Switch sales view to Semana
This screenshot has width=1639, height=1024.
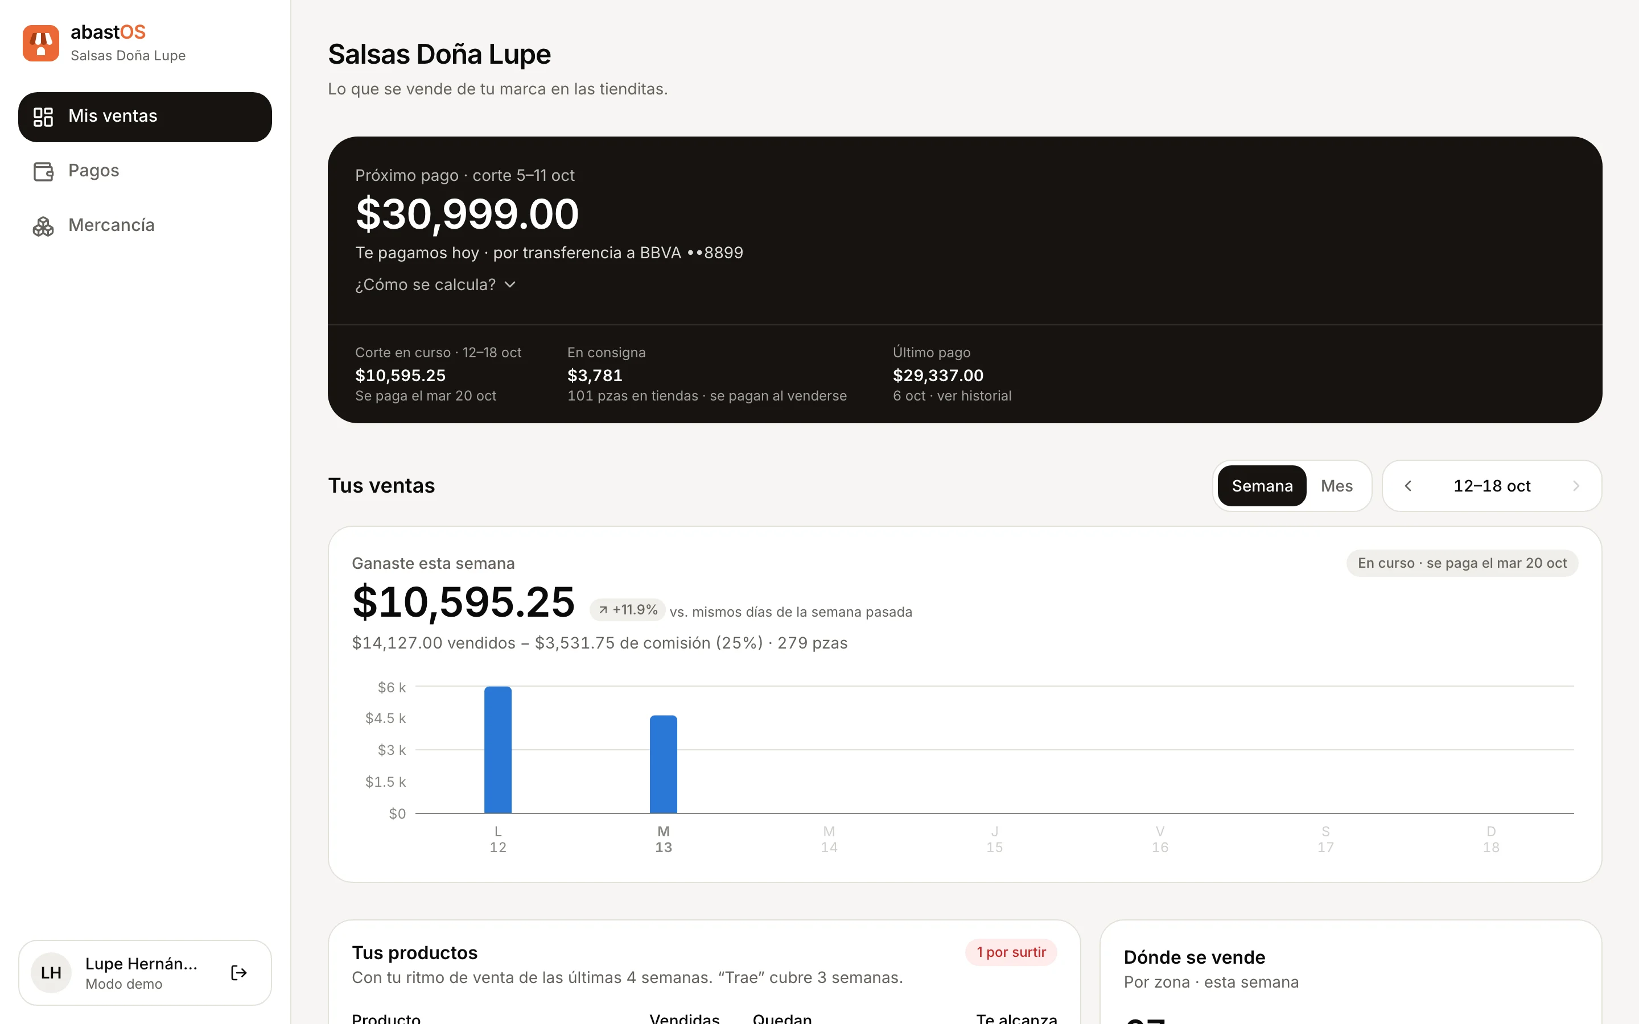click(1262, 486)
